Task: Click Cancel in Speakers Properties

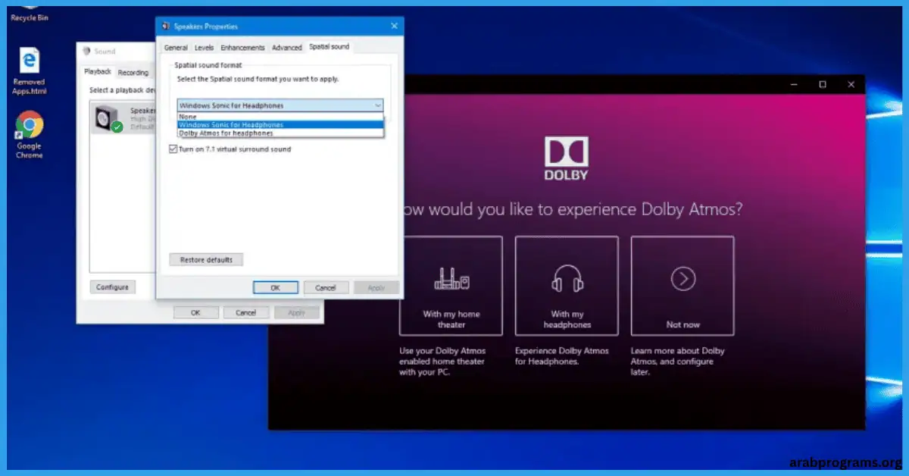Action: coord(326,288)
